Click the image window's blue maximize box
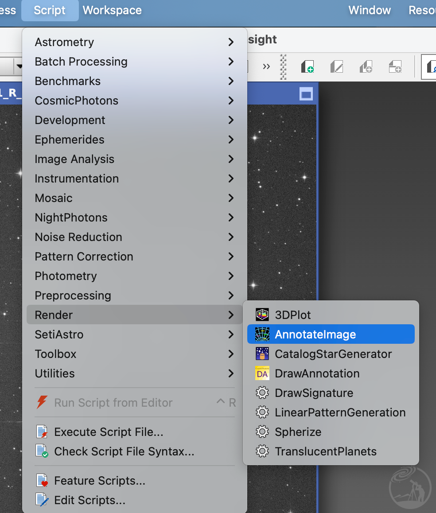 tap(306, 94)
